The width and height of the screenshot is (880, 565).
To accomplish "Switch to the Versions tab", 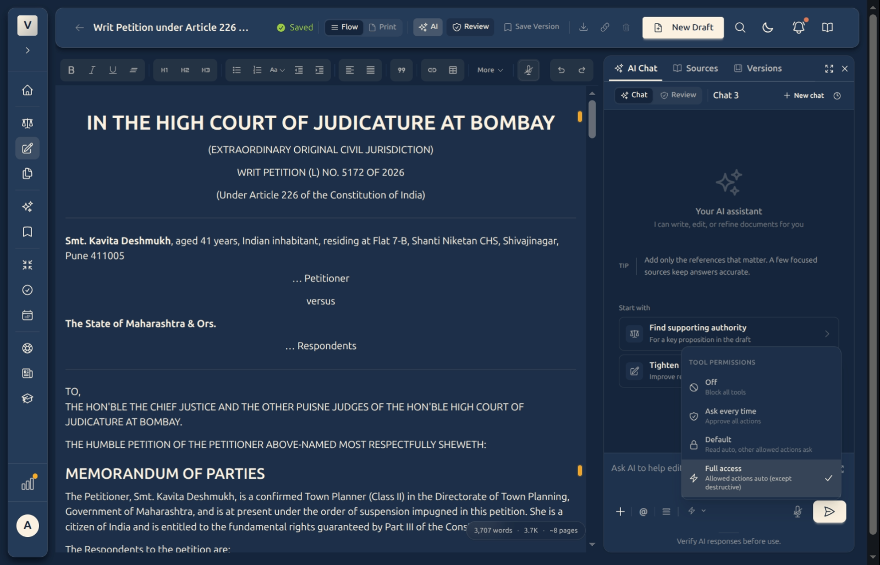I will click(758, 68).
